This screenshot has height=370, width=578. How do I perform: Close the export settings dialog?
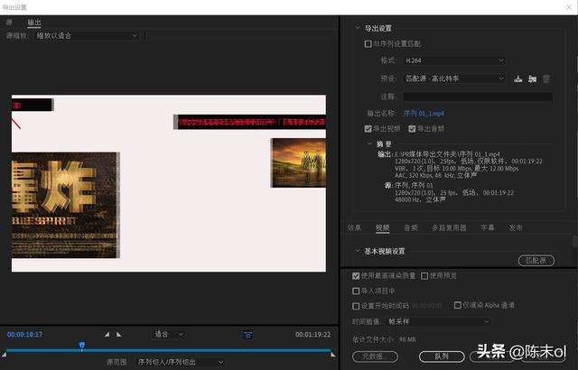click(x=569, y=7)
